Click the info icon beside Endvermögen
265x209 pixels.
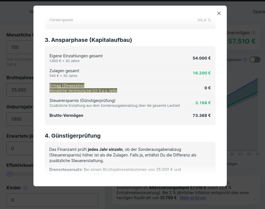pyautogui.click(x=253, y=33)
